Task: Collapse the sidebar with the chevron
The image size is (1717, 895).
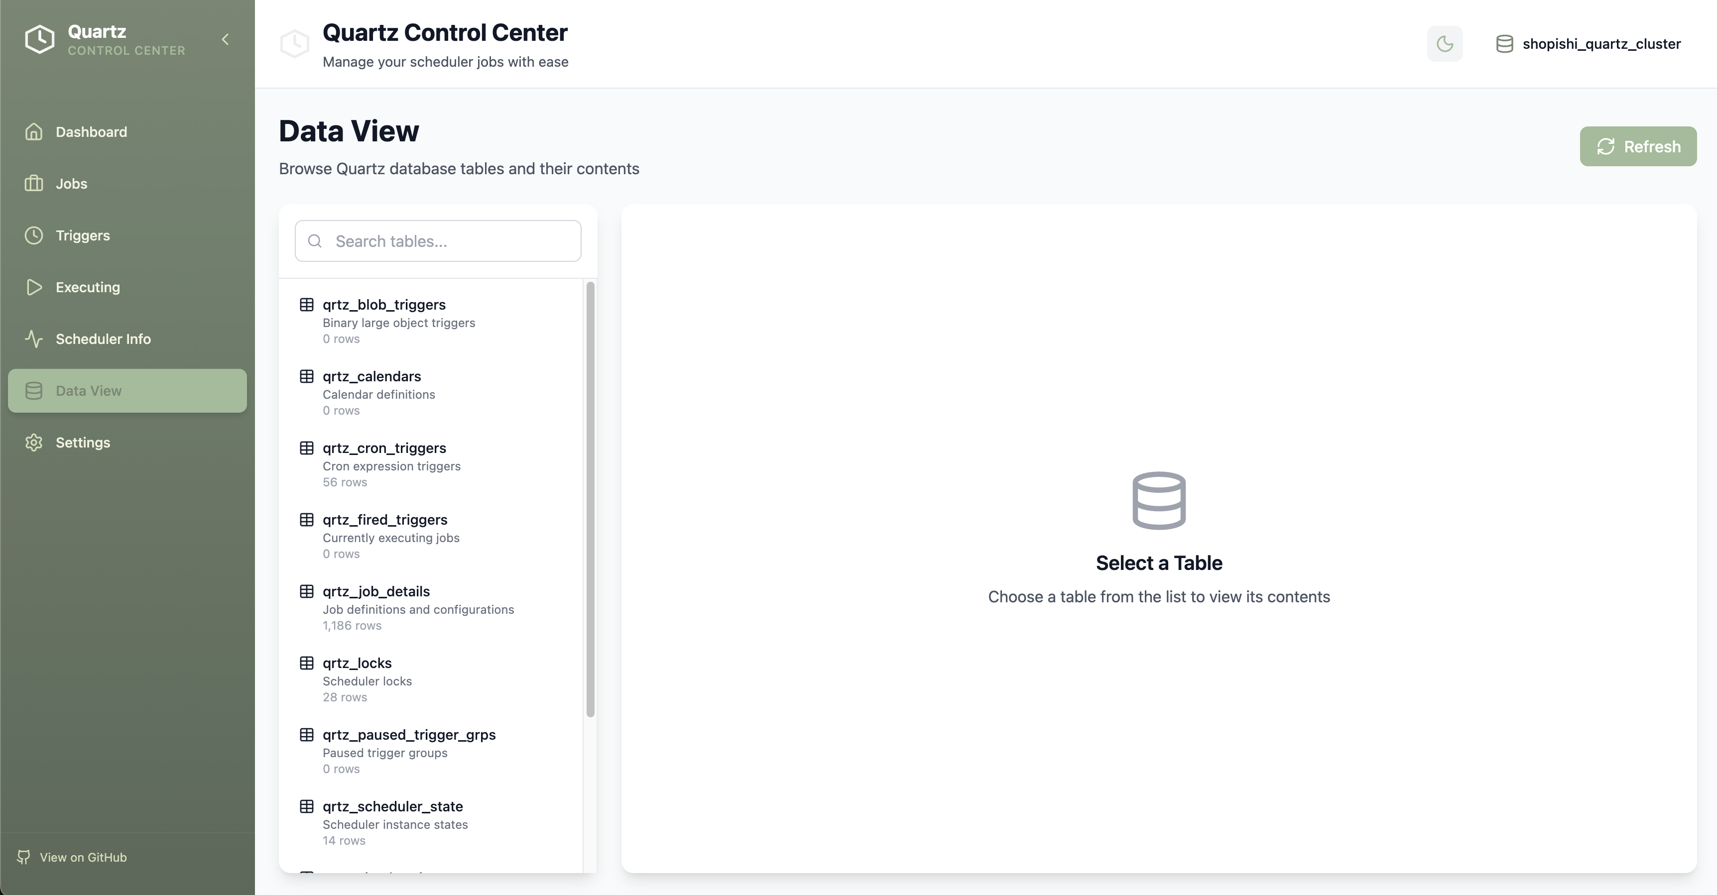Action: (224, 39)
